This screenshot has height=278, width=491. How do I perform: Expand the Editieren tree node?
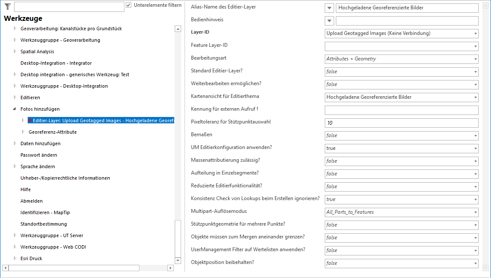(x=14, y=97)
